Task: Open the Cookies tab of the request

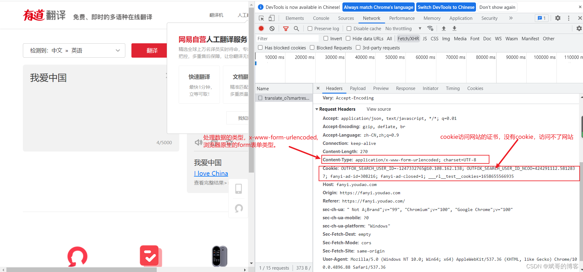Action: click(x=475, y=88)
